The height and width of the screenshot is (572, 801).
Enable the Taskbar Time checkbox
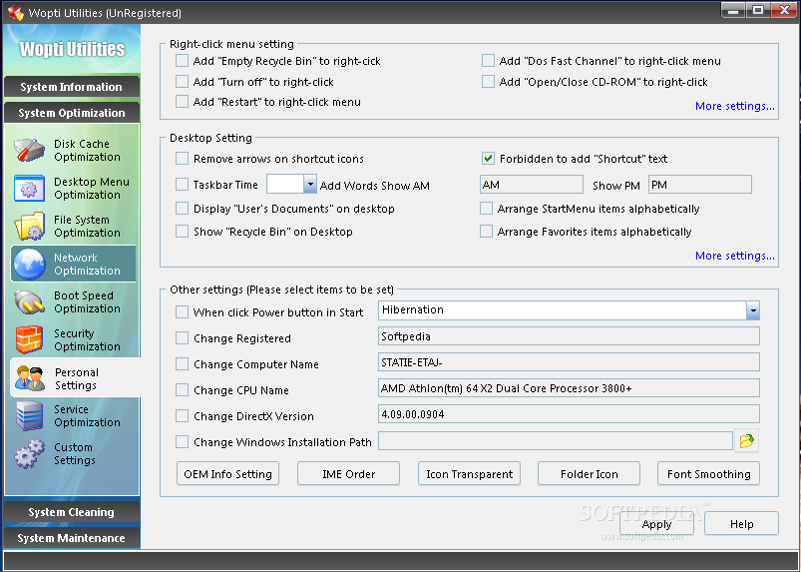pyautogui.click(x=182, y=184)
